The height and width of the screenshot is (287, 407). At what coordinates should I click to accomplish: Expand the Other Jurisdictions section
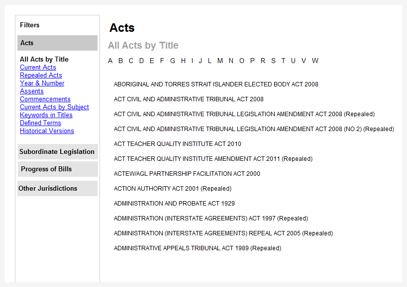(58, 188)
